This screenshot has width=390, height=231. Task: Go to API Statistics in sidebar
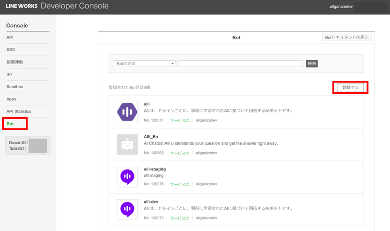19,111
